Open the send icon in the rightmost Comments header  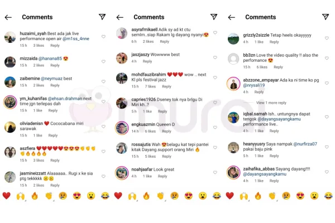pyautogui.click(x=326, y=17)
